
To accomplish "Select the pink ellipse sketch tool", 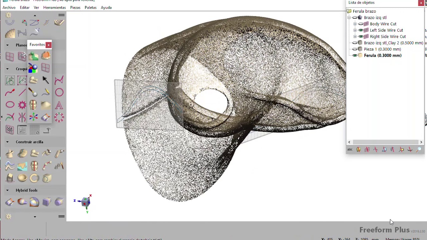I will click(10, 105).
